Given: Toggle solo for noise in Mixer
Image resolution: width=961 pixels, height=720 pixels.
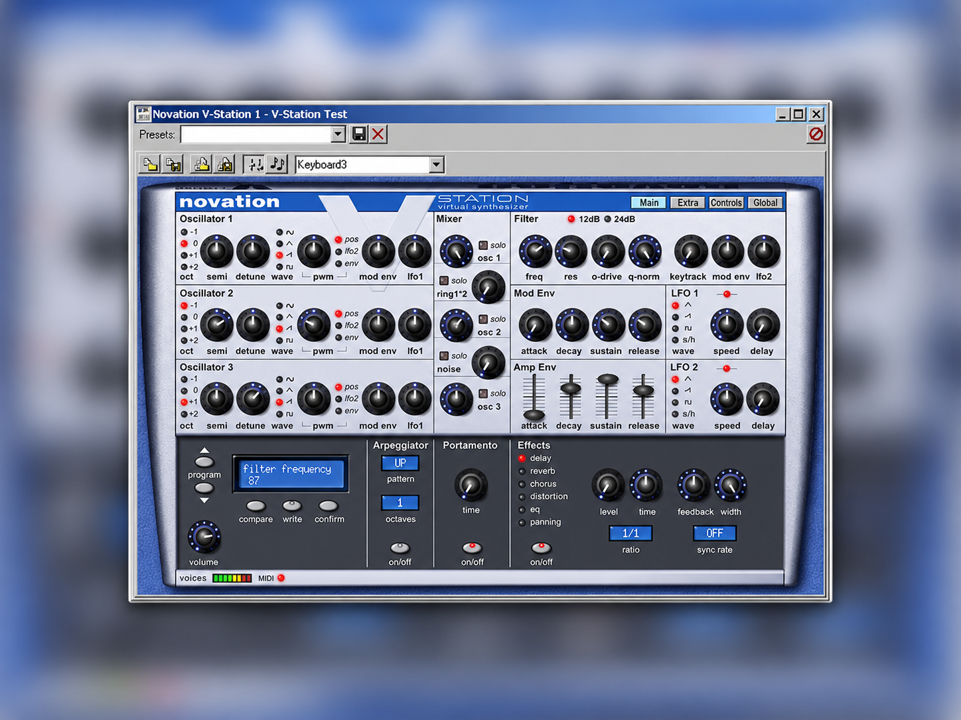Looking at the screenshot, I should [x=444, y=356].
